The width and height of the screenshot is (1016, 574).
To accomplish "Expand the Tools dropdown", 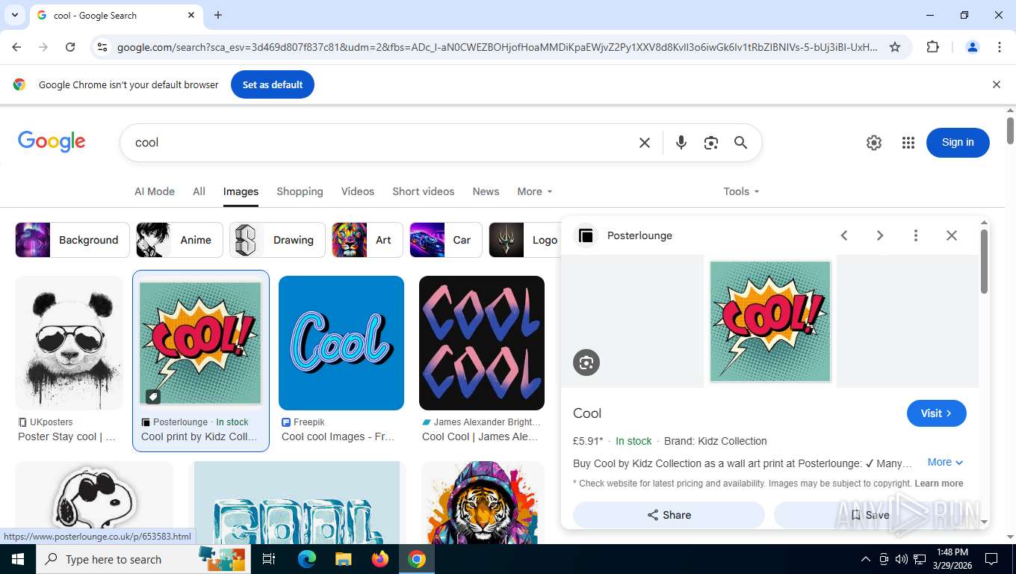I will tap(741, 191).
